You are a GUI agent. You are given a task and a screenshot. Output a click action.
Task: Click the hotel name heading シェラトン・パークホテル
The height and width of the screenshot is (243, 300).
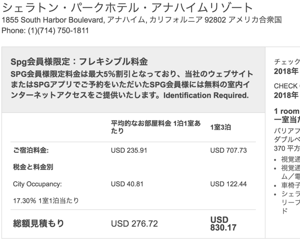pos(127,7)
